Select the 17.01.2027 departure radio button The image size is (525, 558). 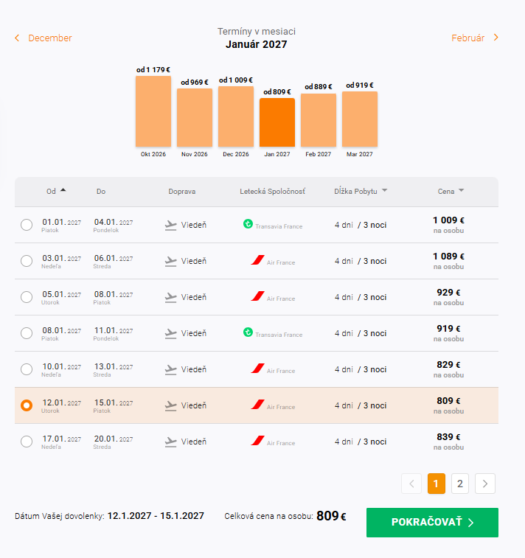pos(27,442)
